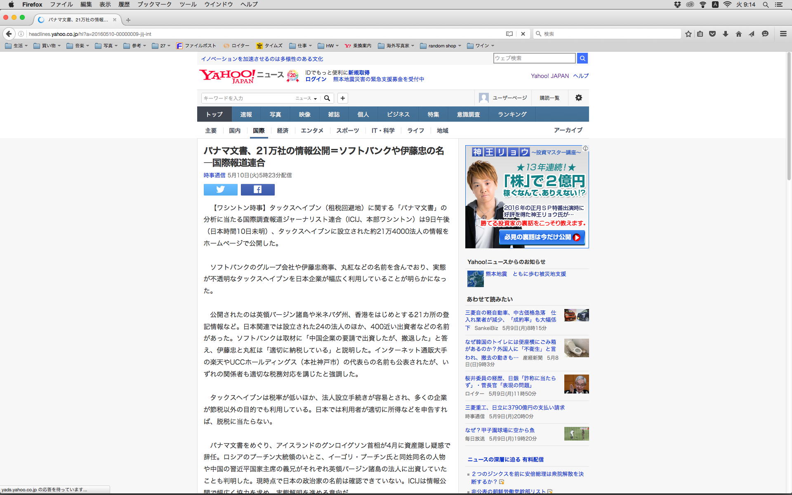Viewport: 792px width, 495px height.
Task: Open Firefox downloads arrow icon
Action: [x=725, y=34]
